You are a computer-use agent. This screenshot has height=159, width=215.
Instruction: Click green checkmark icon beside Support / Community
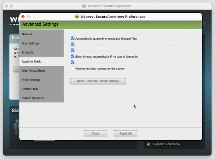(149, 144)
